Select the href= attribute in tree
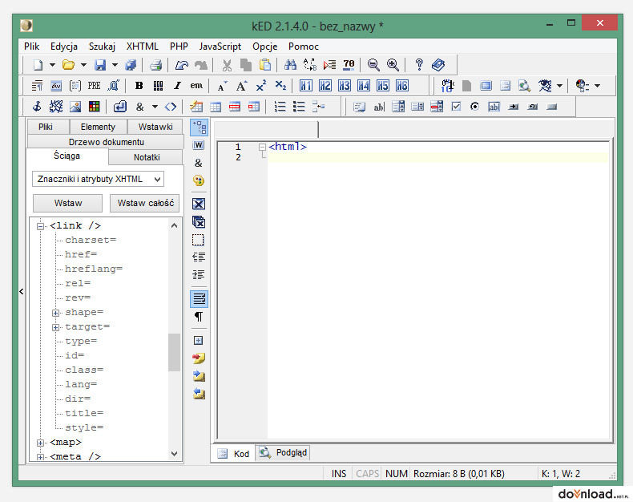 coord(81,254)
